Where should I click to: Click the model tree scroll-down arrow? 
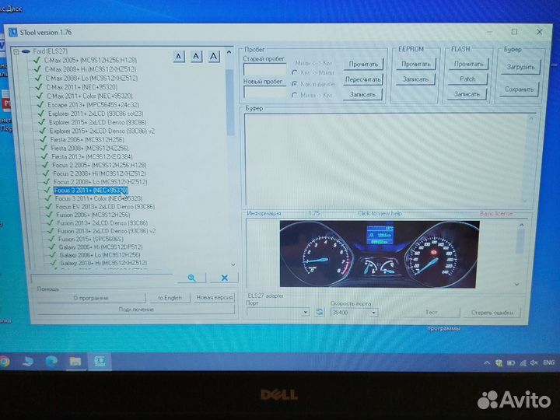pos(233,264)
